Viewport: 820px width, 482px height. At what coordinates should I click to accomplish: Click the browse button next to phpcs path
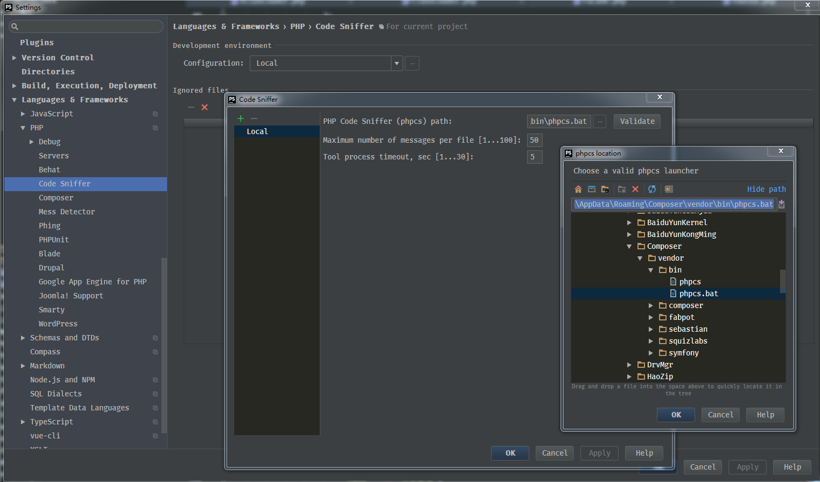pyautogui.click(x=600, y=121)
